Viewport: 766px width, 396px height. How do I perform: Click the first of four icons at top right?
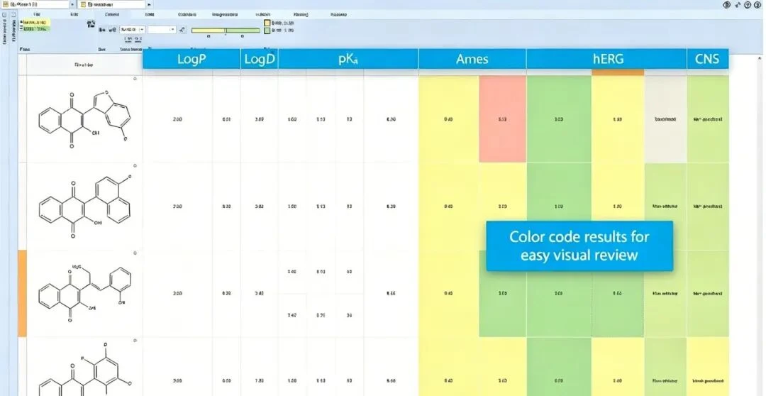727,4
